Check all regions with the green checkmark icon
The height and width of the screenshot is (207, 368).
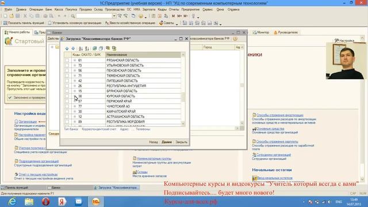point(94,48)
